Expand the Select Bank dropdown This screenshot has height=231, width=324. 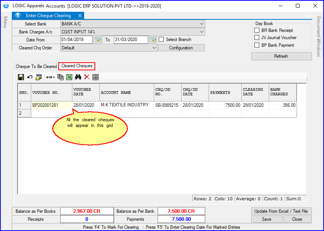tap(202, 24)
